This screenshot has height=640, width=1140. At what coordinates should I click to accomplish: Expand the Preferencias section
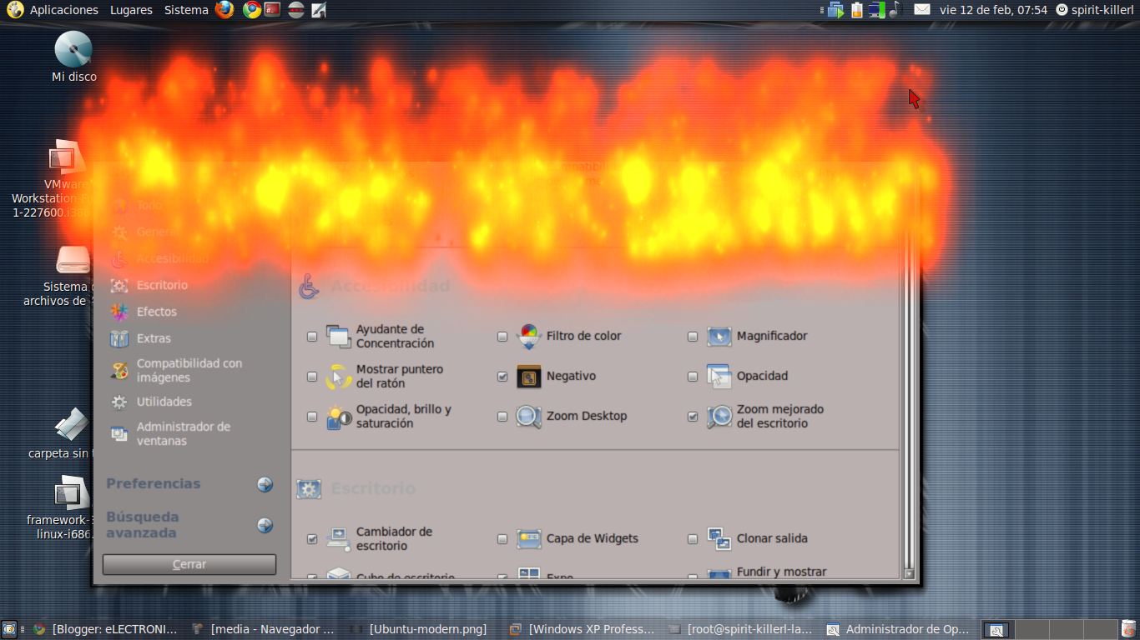pyautogui.click(x=265, y=484)
